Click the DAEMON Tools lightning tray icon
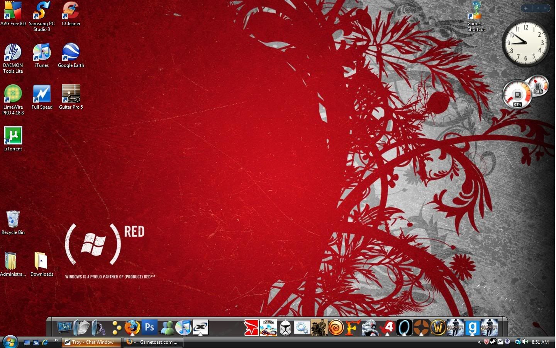556x348 pixels. tap(507, 342)
